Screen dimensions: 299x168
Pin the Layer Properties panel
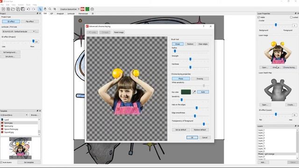pyautogui.click(x=295, y=14)
